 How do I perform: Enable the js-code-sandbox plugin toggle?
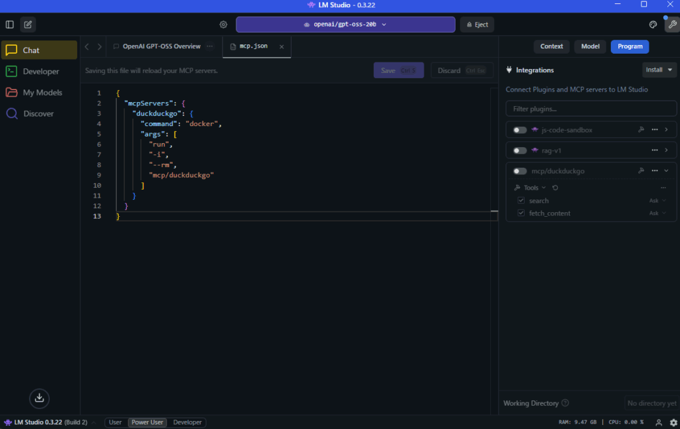[x=519, y=130]
